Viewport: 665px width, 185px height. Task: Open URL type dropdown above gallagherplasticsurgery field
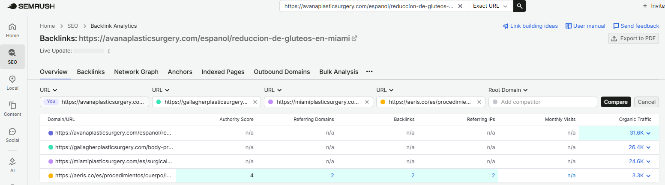coord(161,90)
